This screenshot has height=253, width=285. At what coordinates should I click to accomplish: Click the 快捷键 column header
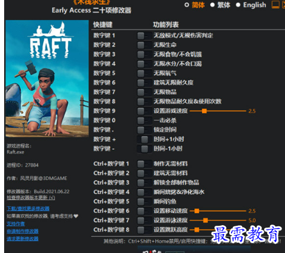pyautogui.click(x=103, y=25)
